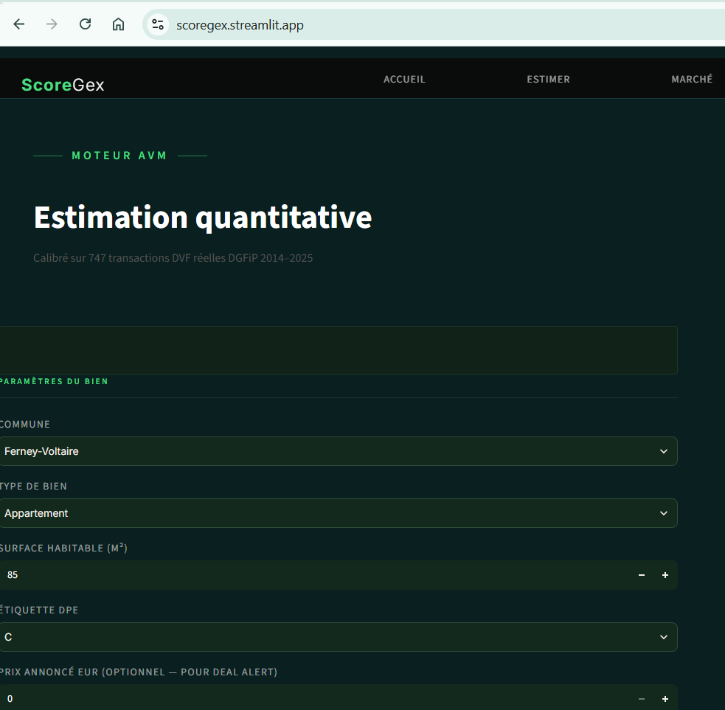Open the browser home page
725x710 pixels.
click(x=118, y=24)
